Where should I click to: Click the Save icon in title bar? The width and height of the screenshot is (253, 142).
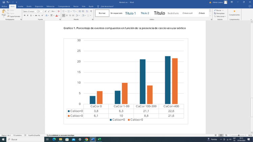point(3,2)
